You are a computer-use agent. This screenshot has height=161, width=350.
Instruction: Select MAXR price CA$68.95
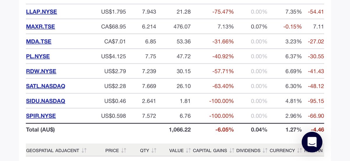113,27
